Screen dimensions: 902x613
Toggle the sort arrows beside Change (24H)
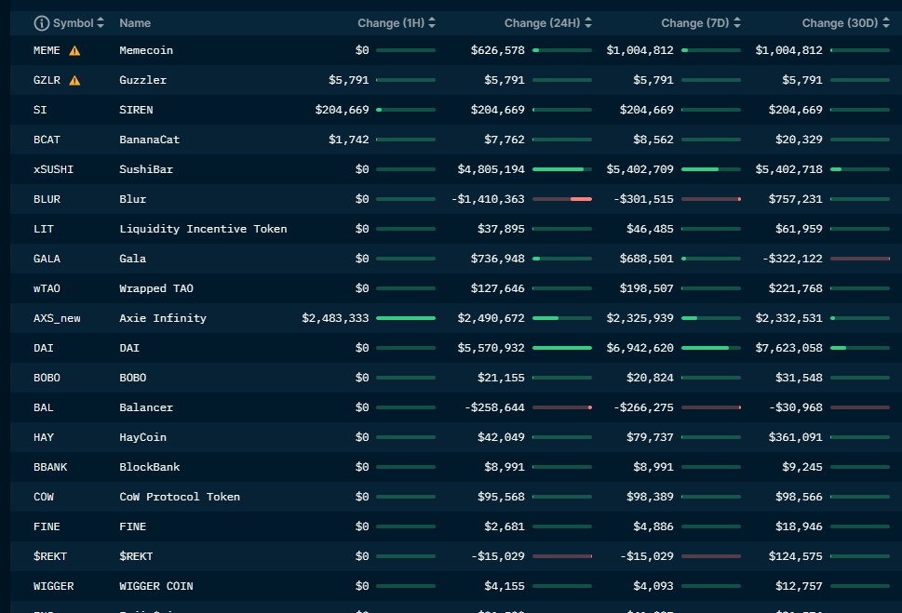588,23
